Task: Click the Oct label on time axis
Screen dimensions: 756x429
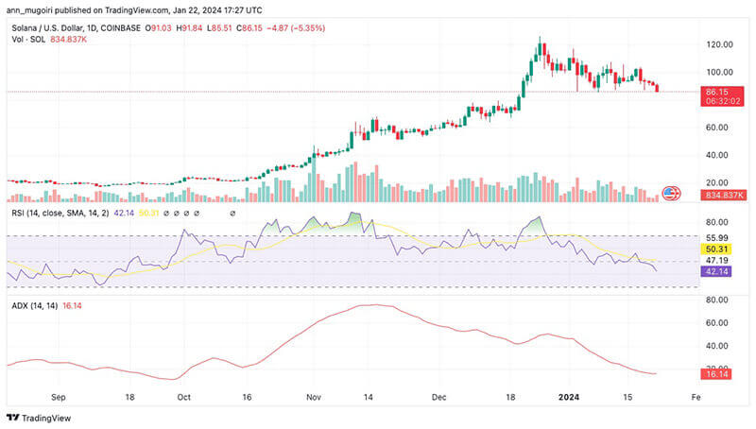Action: [x=183, y=397]
